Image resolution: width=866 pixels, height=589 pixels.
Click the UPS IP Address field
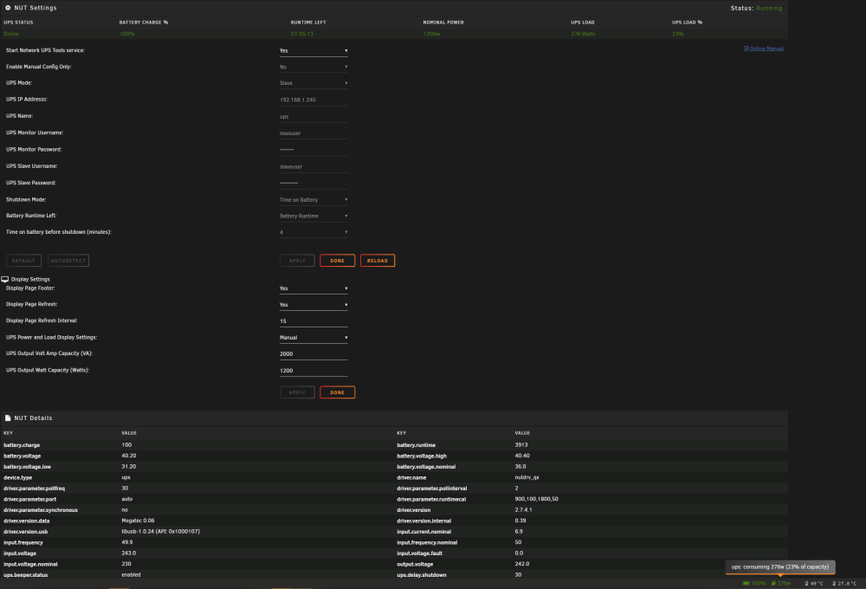click(x=313, y=100)
